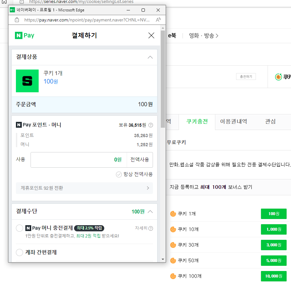Maximize the 네이버페이 popup window
Screen dimensions: 291x284
(143, 10)
